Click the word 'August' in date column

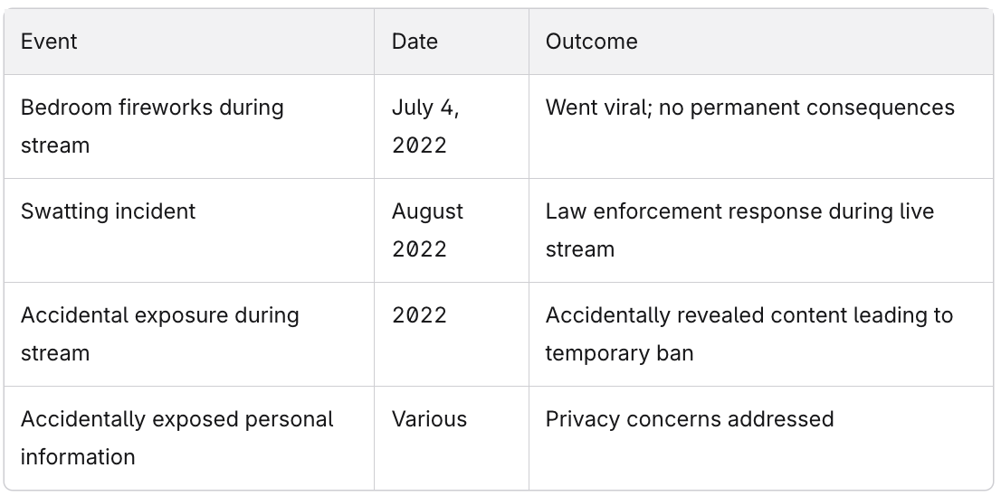[x=428, y=211]
